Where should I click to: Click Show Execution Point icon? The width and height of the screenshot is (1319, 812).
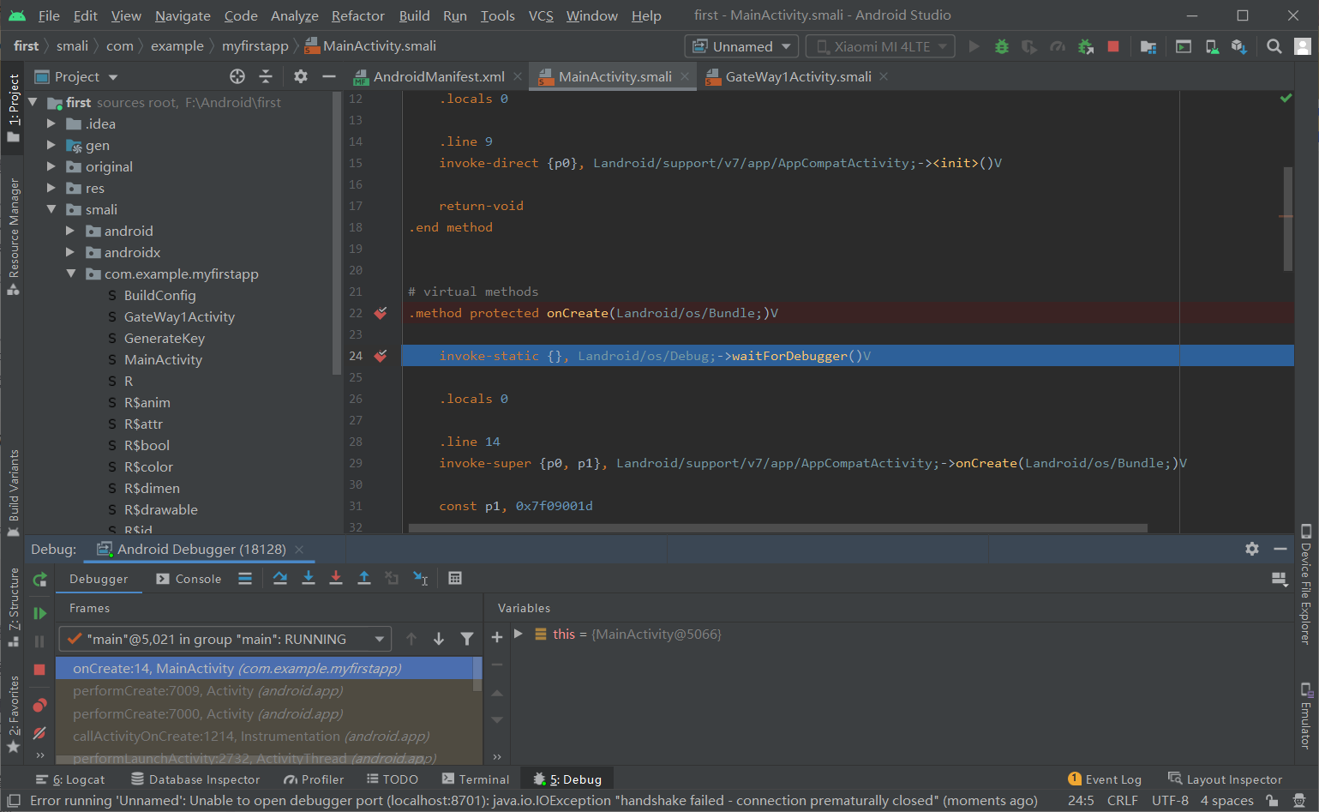245,579
